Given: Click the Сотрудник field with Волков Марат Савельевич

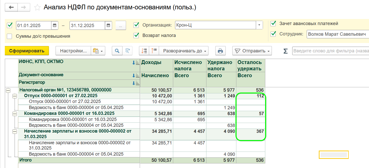Looking at the screenshot, I should tap(338, 34).
